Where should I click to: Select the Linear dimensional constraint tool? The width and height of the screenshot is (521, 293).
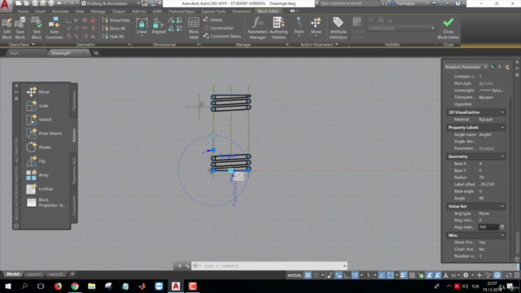[x=142, y=27]
